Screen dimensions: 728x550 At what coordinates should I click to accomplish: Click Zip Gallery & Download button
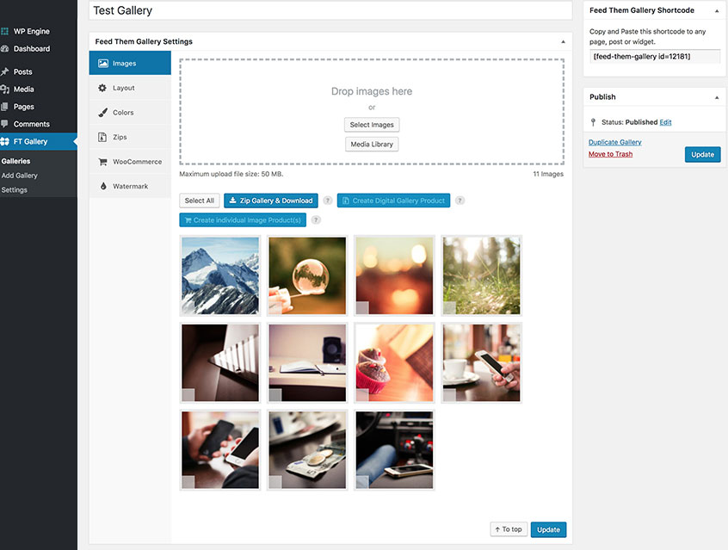271,201
